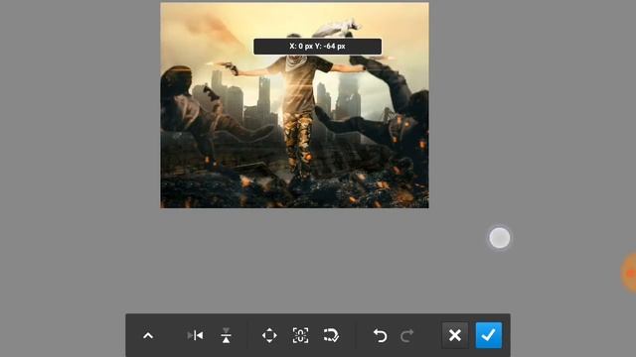Flip the layer horizontally
The width and height of the screenshot is (636, 357).
coord(196,335)
